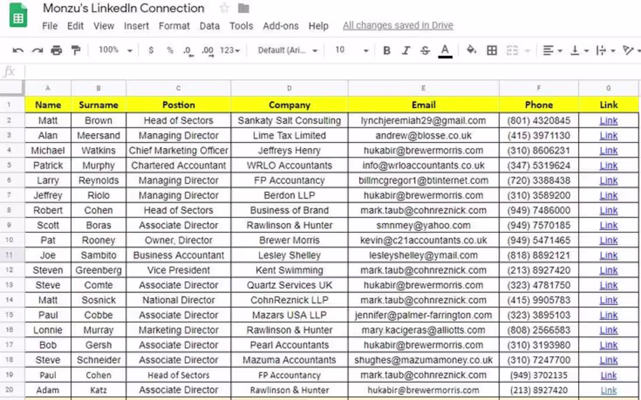Select the Email header cell
The image size is (641, 400).
(424, 105)
